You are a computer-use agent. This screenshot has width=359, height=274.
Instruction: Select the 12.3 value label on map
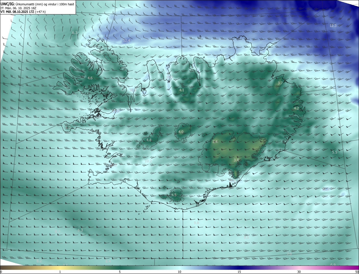pyautogui.click(x=333, y=25)
